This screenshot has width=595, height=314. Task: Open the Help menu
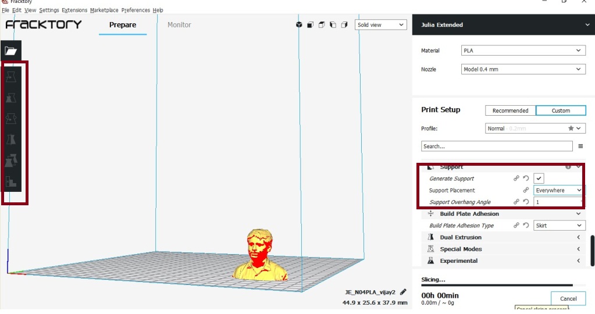click(158, 10)
